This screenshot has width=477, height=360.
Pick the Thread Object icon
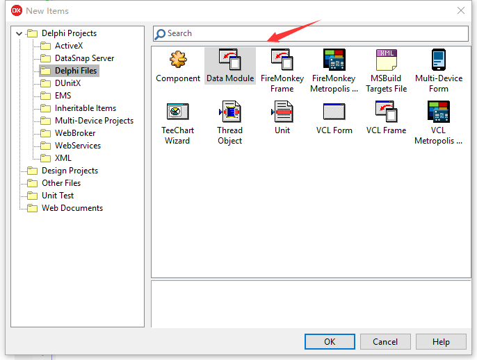click(x=230, y=112)
